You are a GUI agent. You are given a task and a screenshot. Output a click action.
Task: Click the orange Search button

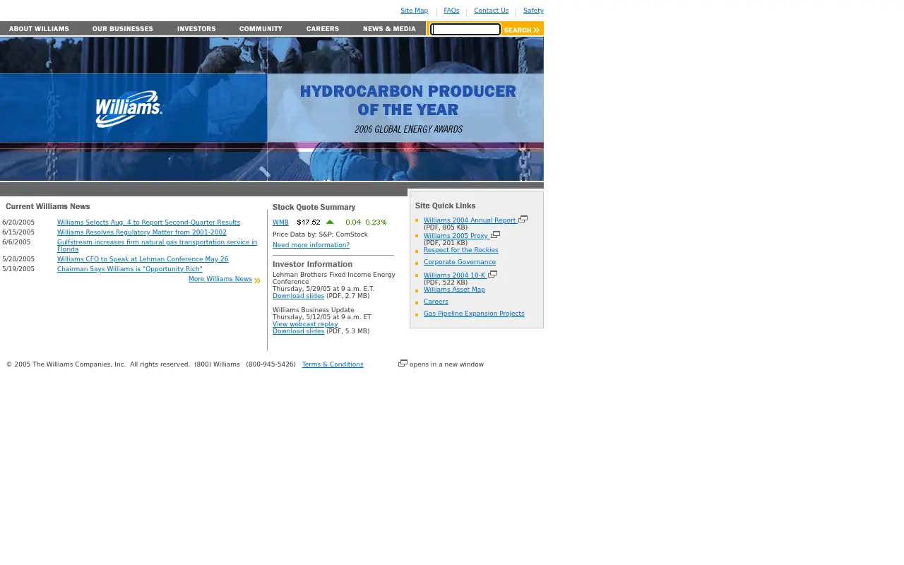click(522, 30)
